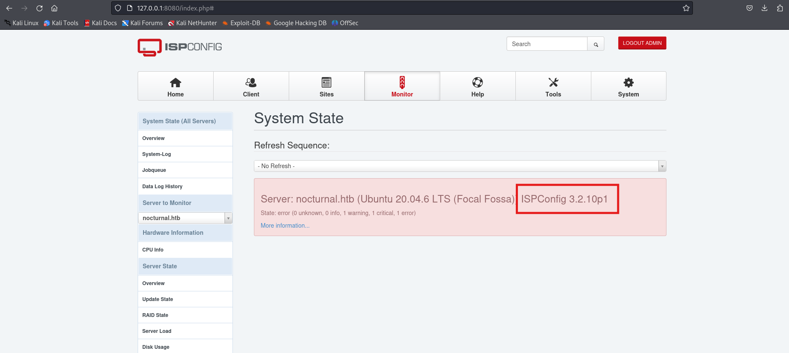Select the Monitor traffic light icon
This screenshot has width=789, height=353.
pos(402,83)
